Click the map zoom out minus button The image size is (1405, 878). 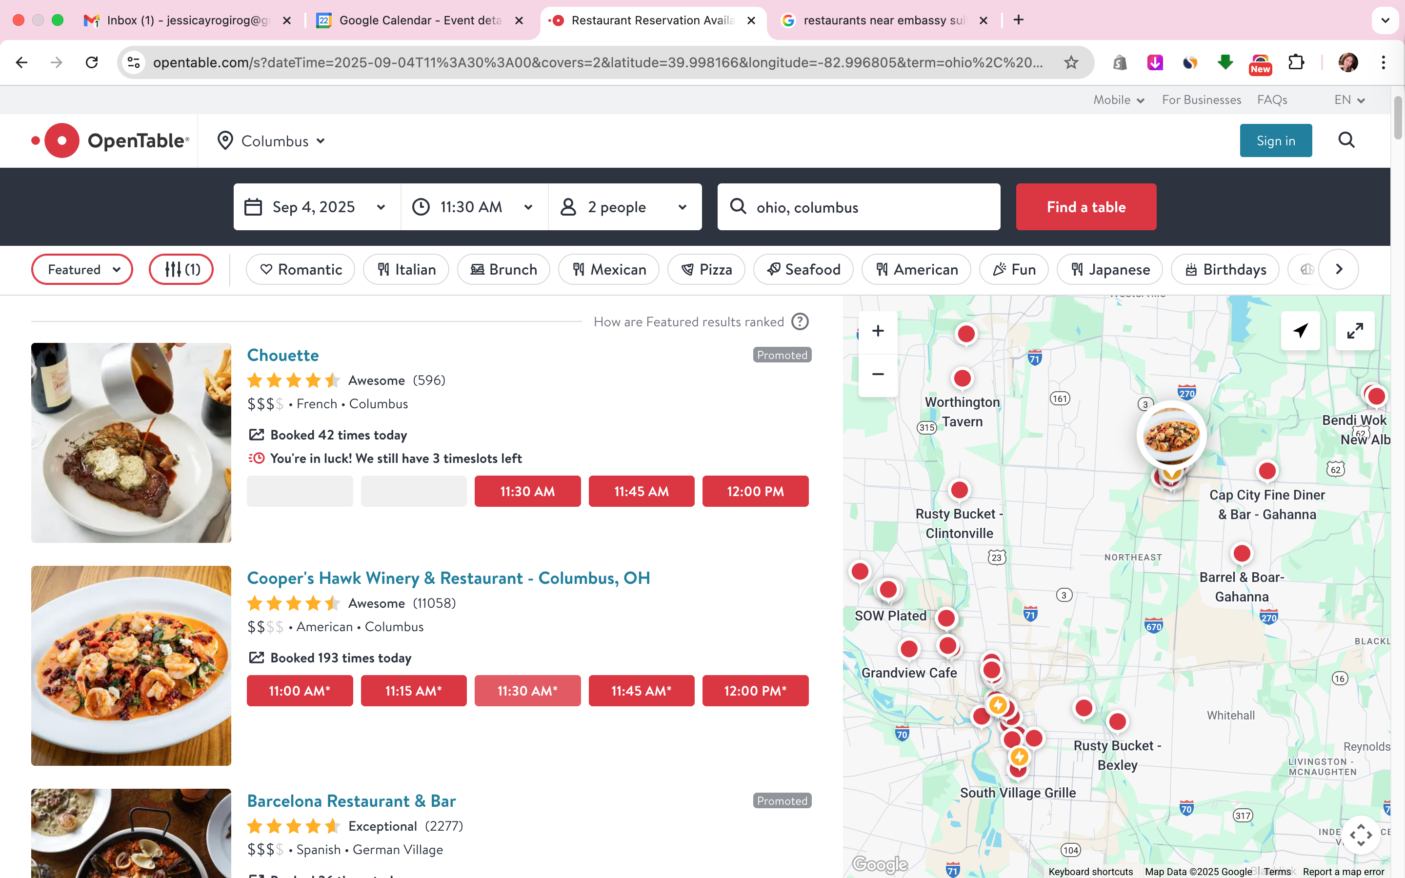[x=878, y=375]
